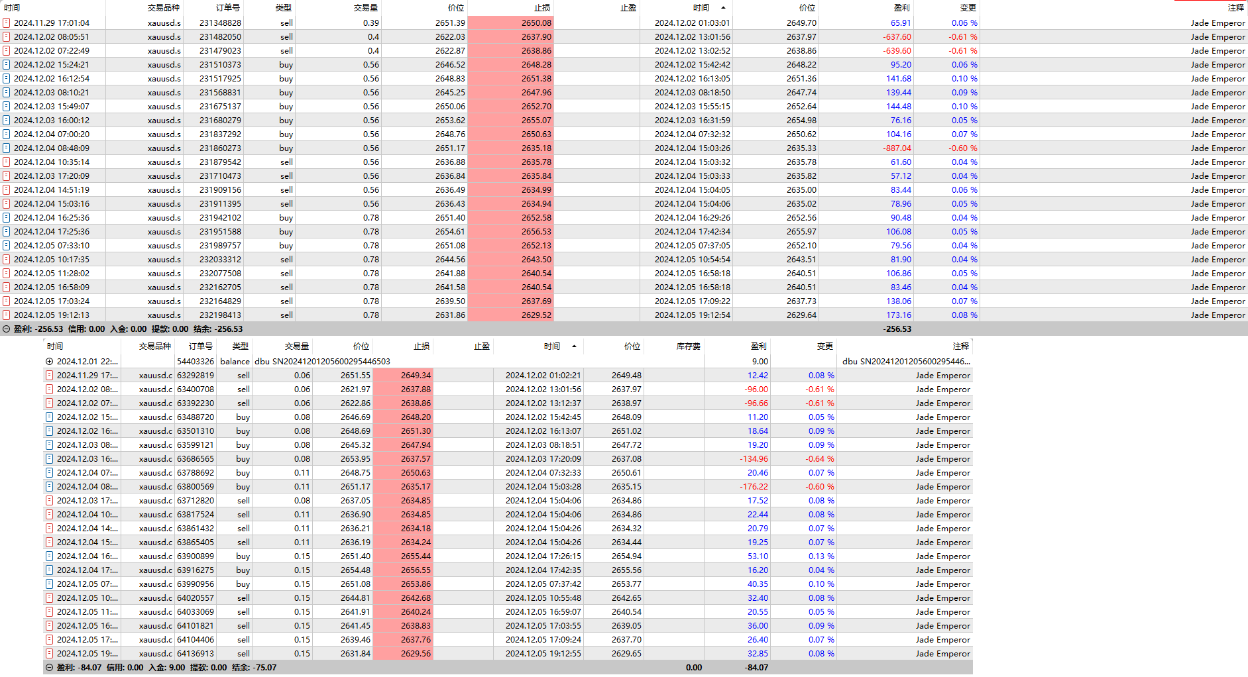
Task: Click the sell icon for order 63292819
Action: [49, 375]
